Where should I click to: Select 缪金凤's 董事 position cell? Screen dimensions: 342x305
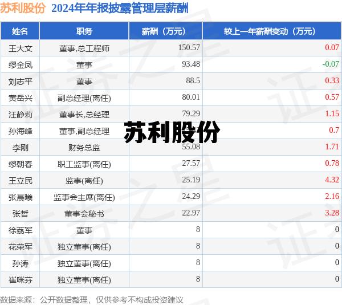(x=84, y=65)
